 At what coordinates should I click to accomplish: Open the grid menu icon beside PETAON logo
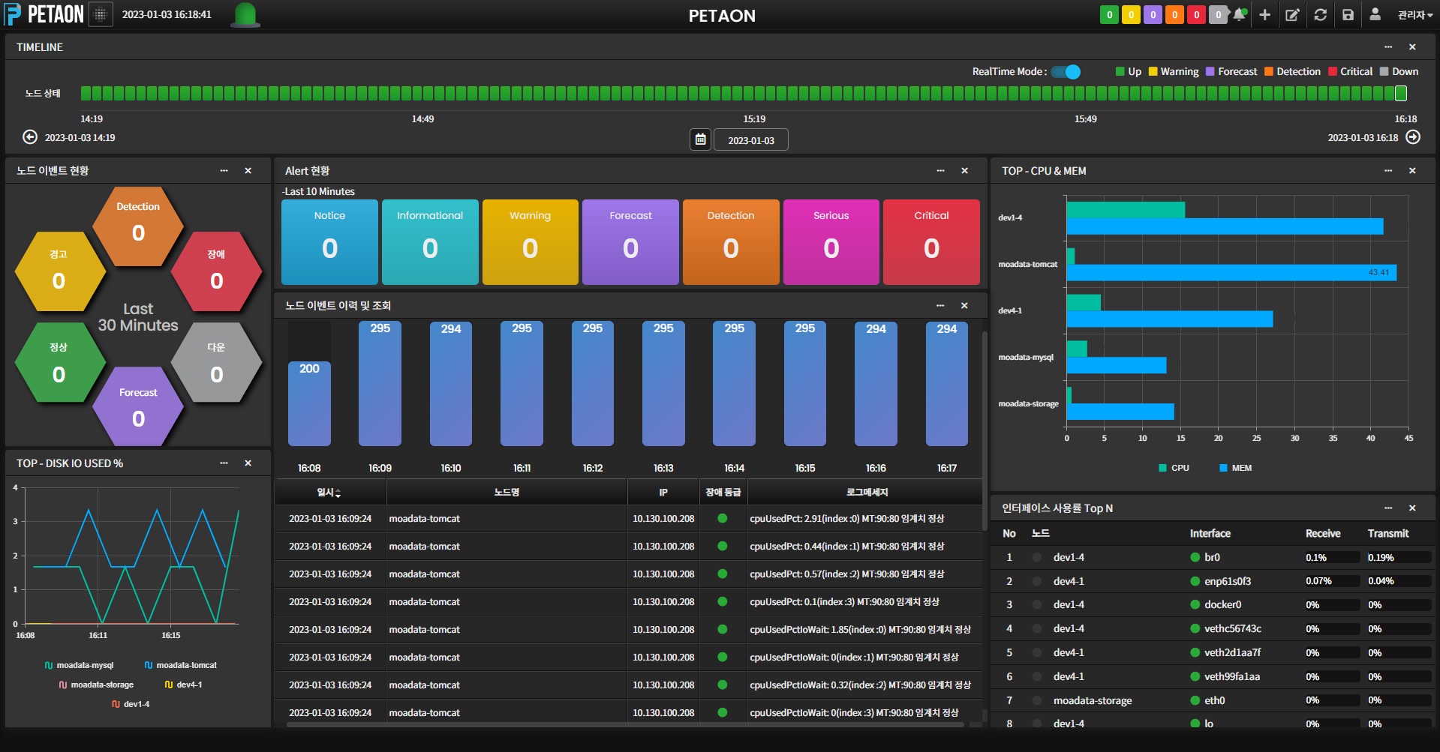[101, 14]
